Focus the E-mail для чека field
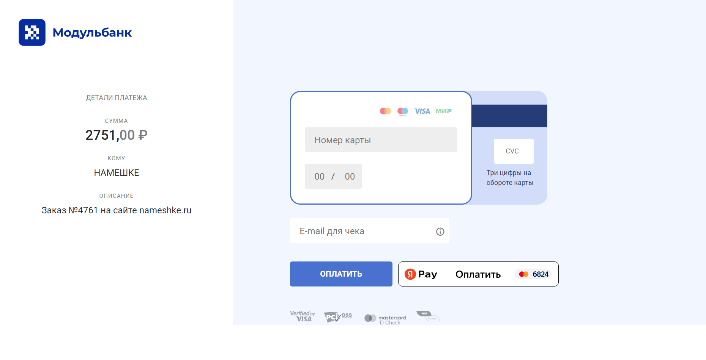This screenshot has height=360, width=706. [x=370, y=231]
